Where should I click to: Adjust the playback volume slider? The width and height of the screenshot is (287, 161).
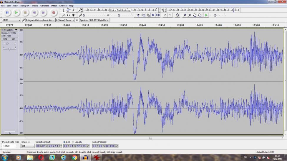(x=119, y=15)
